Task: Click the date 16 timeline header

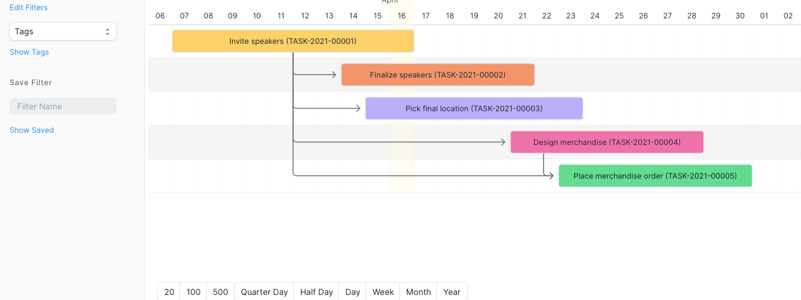Action: point(402,15)
